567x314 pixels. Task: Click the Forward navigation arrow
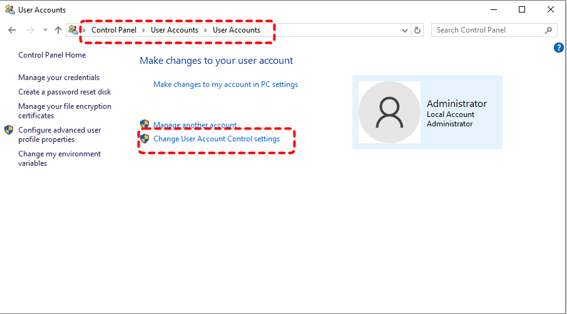pos(30,30)
